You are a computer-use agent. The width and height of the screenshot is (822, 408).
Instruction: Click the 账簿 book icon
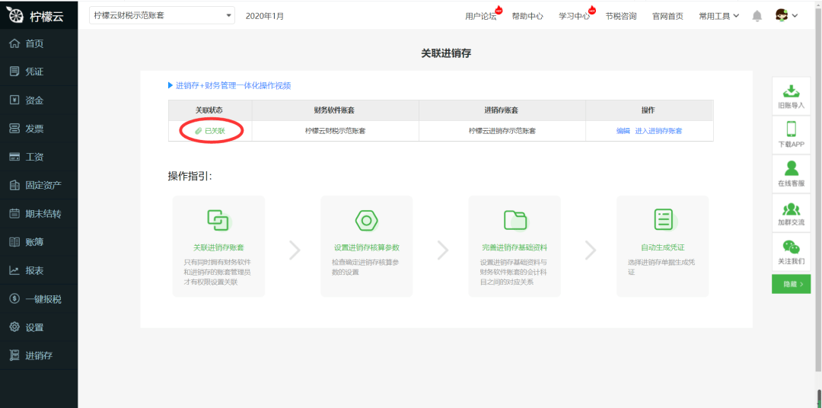[x=14, y=242]
